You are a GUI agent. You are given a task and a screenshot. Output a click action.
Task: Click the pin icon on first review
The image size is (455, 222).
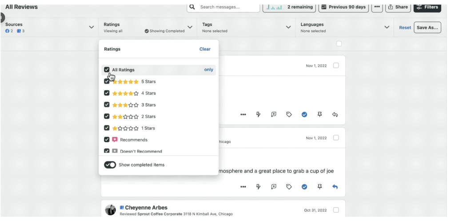click(319, 114)
